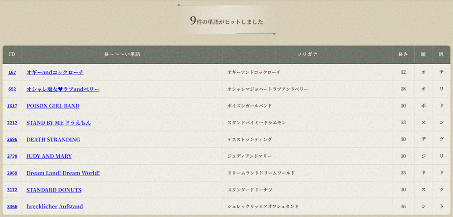The image size is (453, 217).
Task: Click the 2212 ID link
Action: coord(12,123)
